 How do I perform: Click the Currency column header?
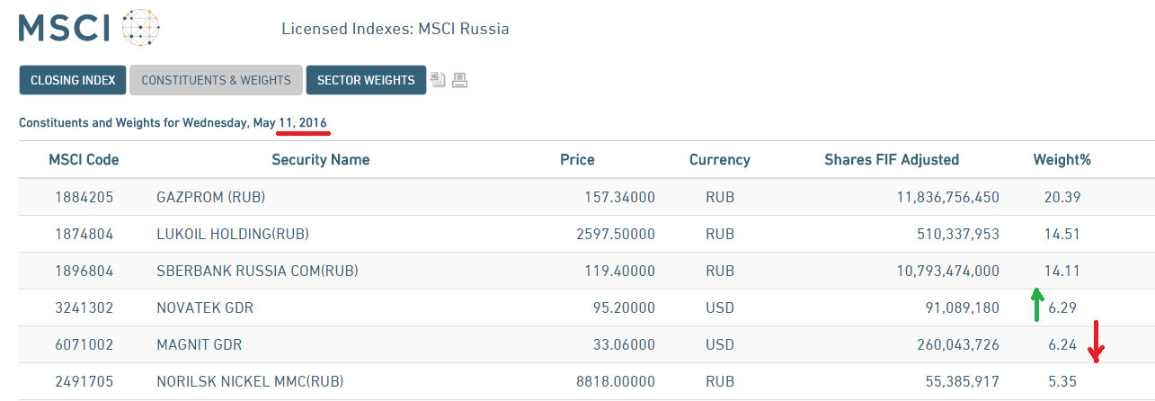[719, 160]
